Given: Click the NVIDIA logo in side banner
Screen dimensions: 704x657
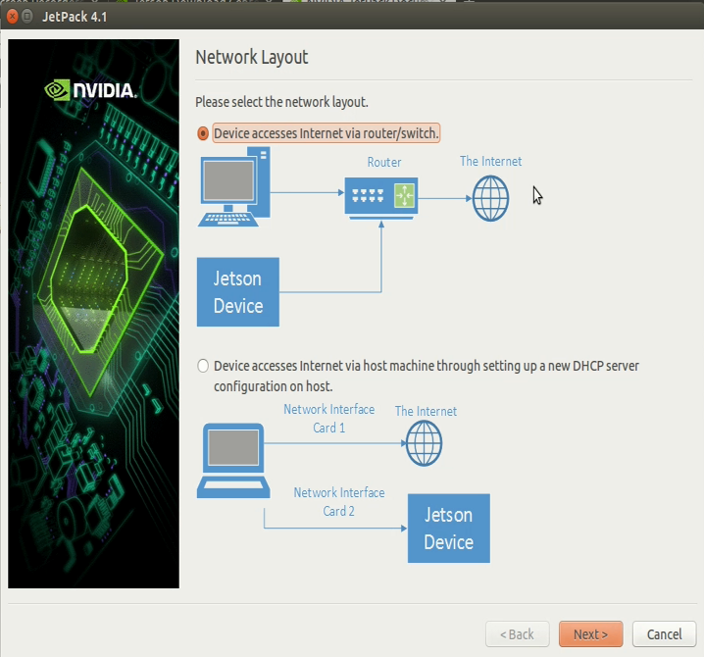Looking at the screenshot, I should point(92,90).
